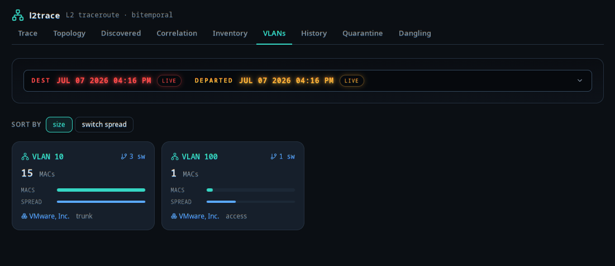This screenshot has height=266, width=615.
Task: Click the orange LIVE badge next to DEPARTED
Action: tap(352, 81)
